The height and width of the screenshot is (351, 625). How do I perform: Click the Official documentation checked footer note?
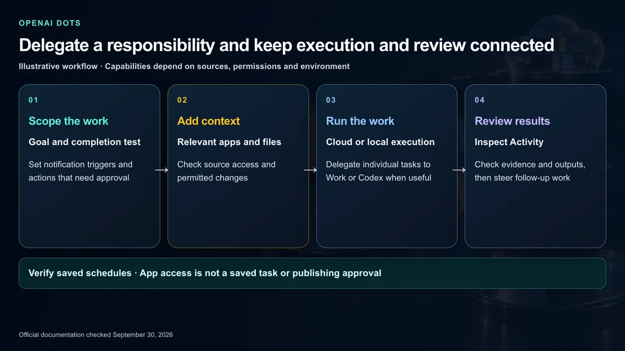[96, 335]
